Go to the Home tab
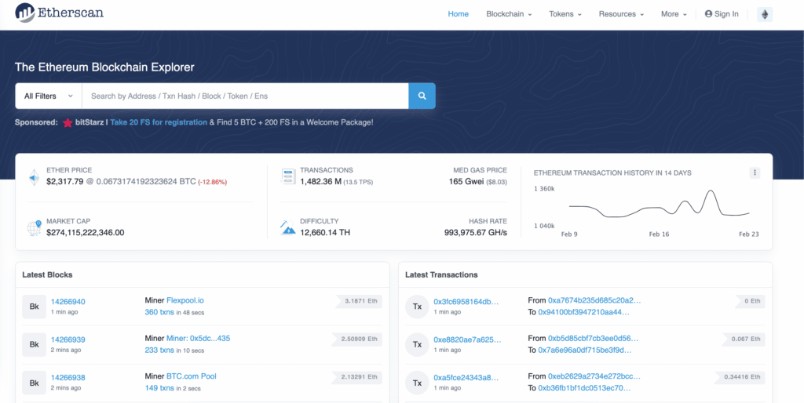 458,14
